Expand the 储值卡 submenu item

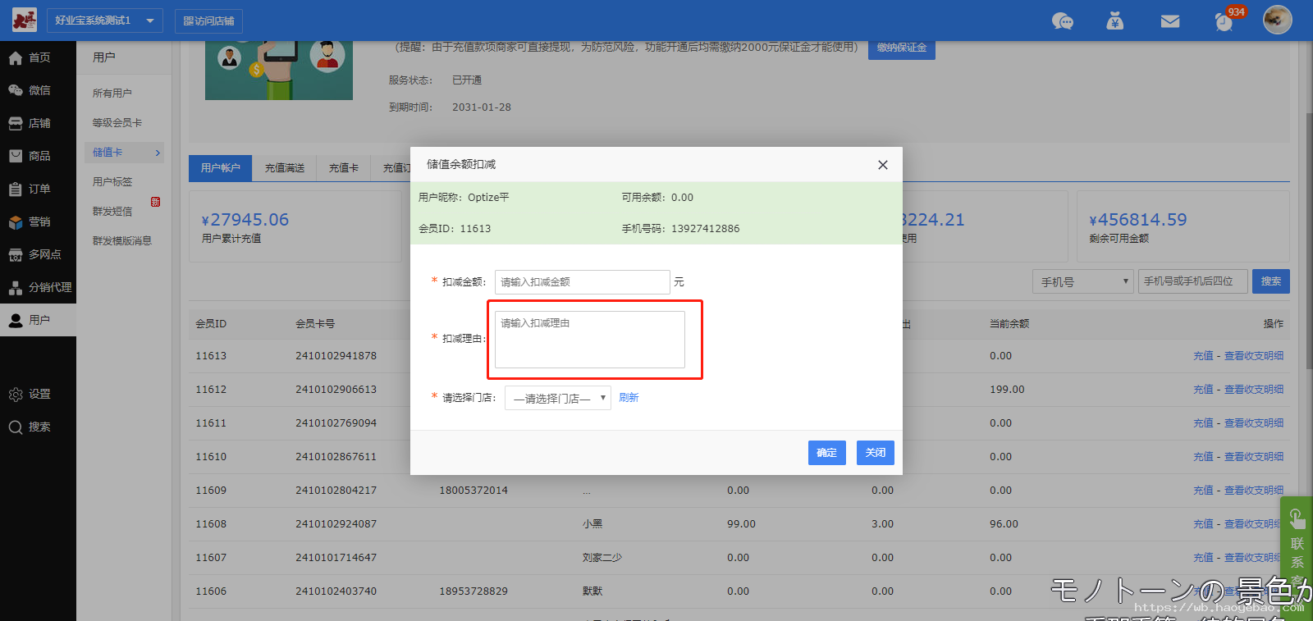pyautogui.click(x=124, y=153)
